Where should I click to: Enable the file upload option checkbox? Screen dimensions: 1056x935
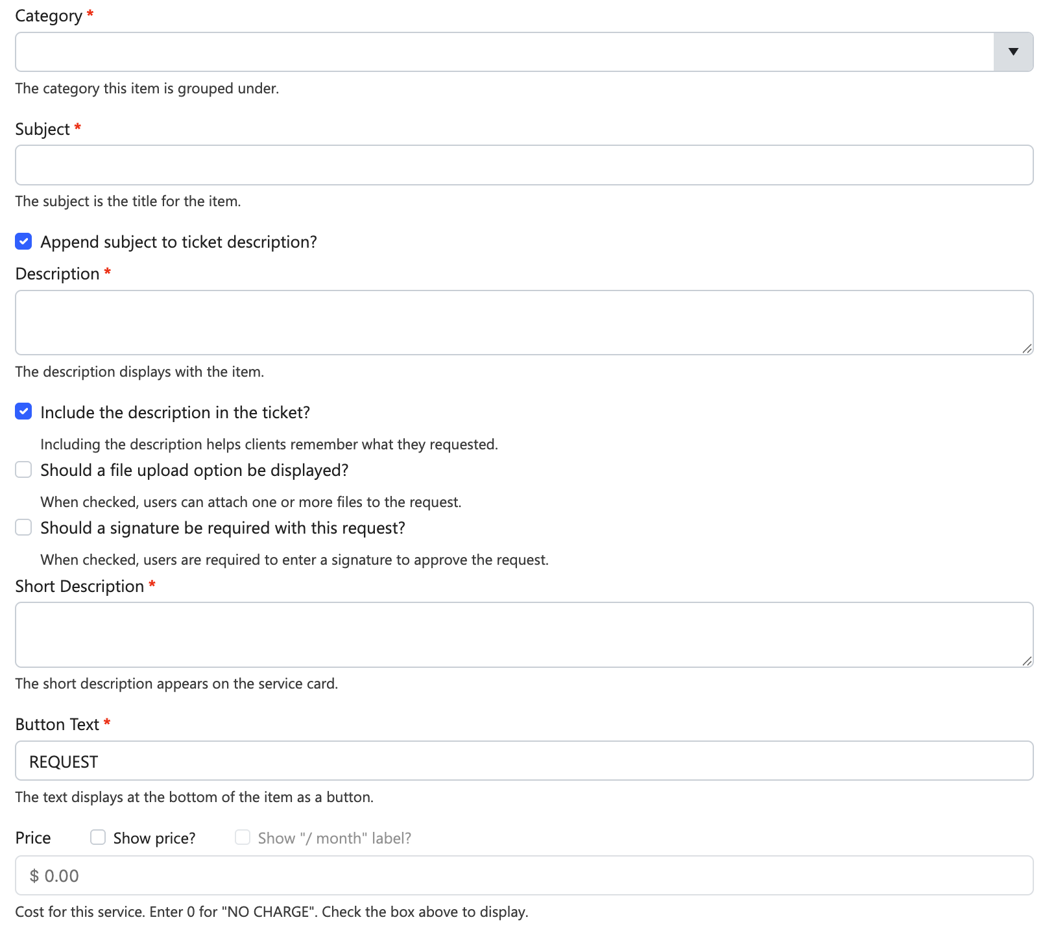click(x=23, y=469)
